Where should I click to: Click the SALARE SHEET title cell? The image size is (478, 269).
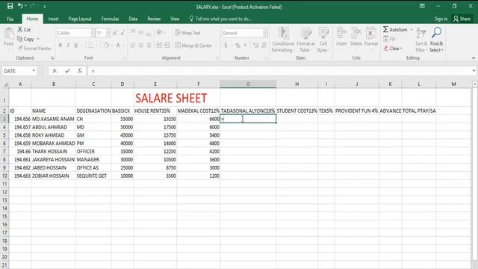pyautogui.click(x=171, y=98)
